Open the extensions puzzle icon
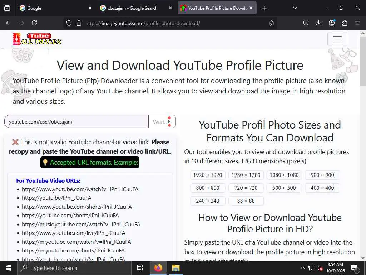The image size is (366, 275). [x=345, y=23]
